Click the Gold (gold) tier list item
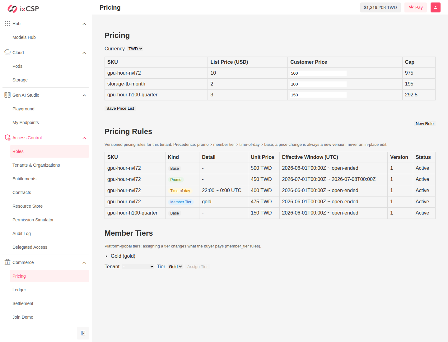This screenshot has height=342, width=448. coord(123,256)
